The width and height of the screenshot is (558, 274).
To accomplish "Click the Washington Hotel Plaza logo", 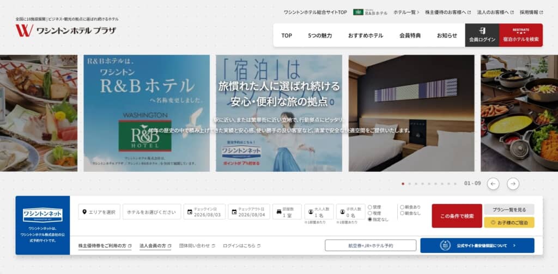I will point(66,30).
